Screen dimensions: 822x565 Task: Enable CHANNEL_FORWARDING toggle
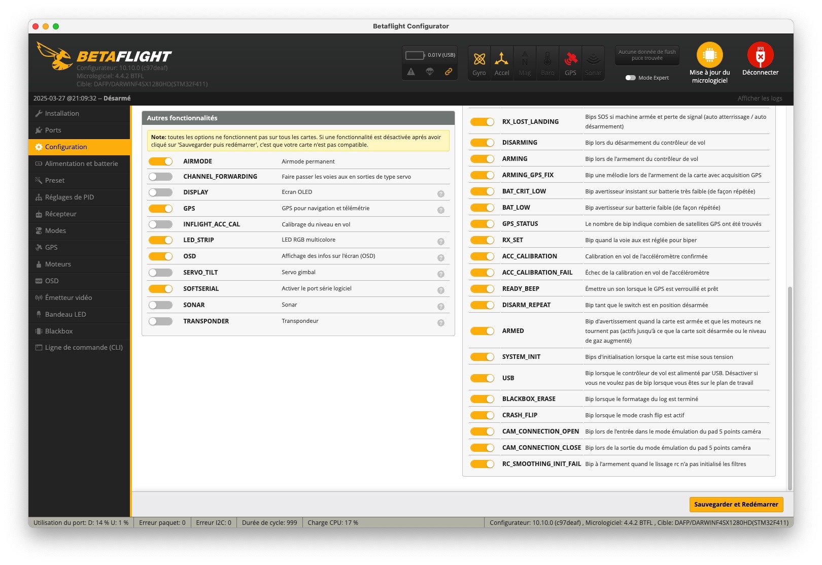(161, 177)
